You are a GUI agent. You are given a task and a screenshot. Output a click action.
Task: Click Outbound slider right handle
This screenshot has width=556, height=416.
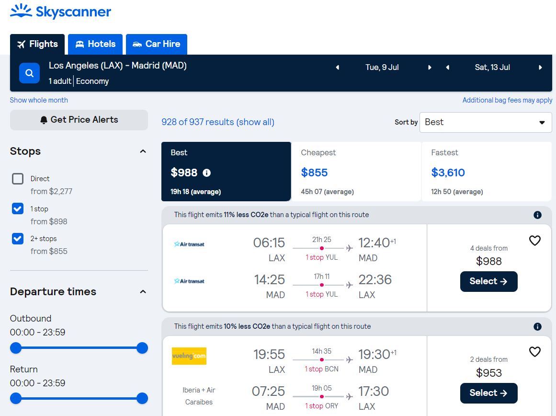tap(142, 348)
